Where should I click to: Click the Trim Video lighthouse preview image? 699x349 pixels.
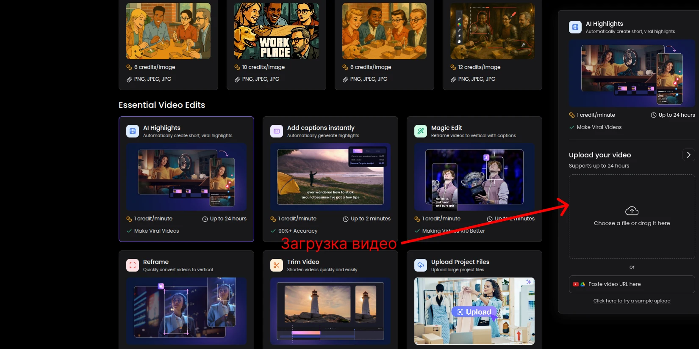click(x=330, y=311)
